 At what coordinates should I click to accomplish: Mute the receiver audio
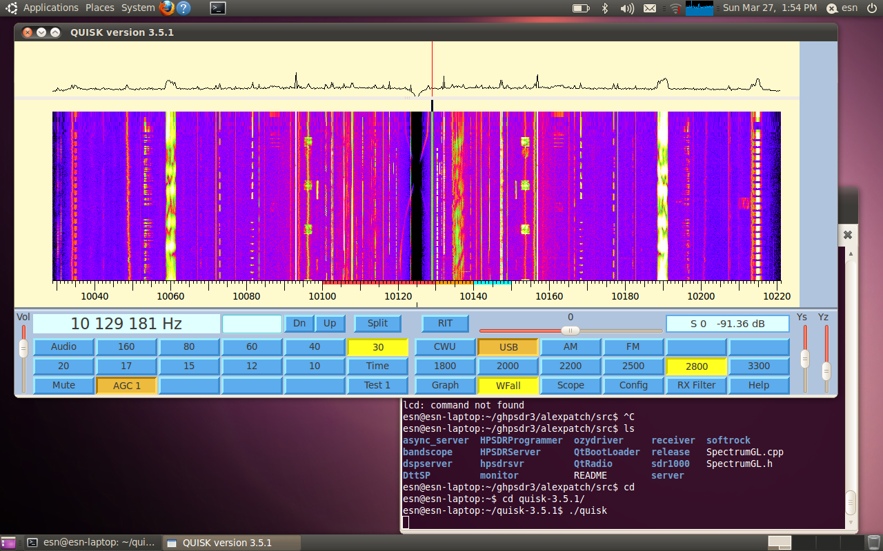[63, 385]
